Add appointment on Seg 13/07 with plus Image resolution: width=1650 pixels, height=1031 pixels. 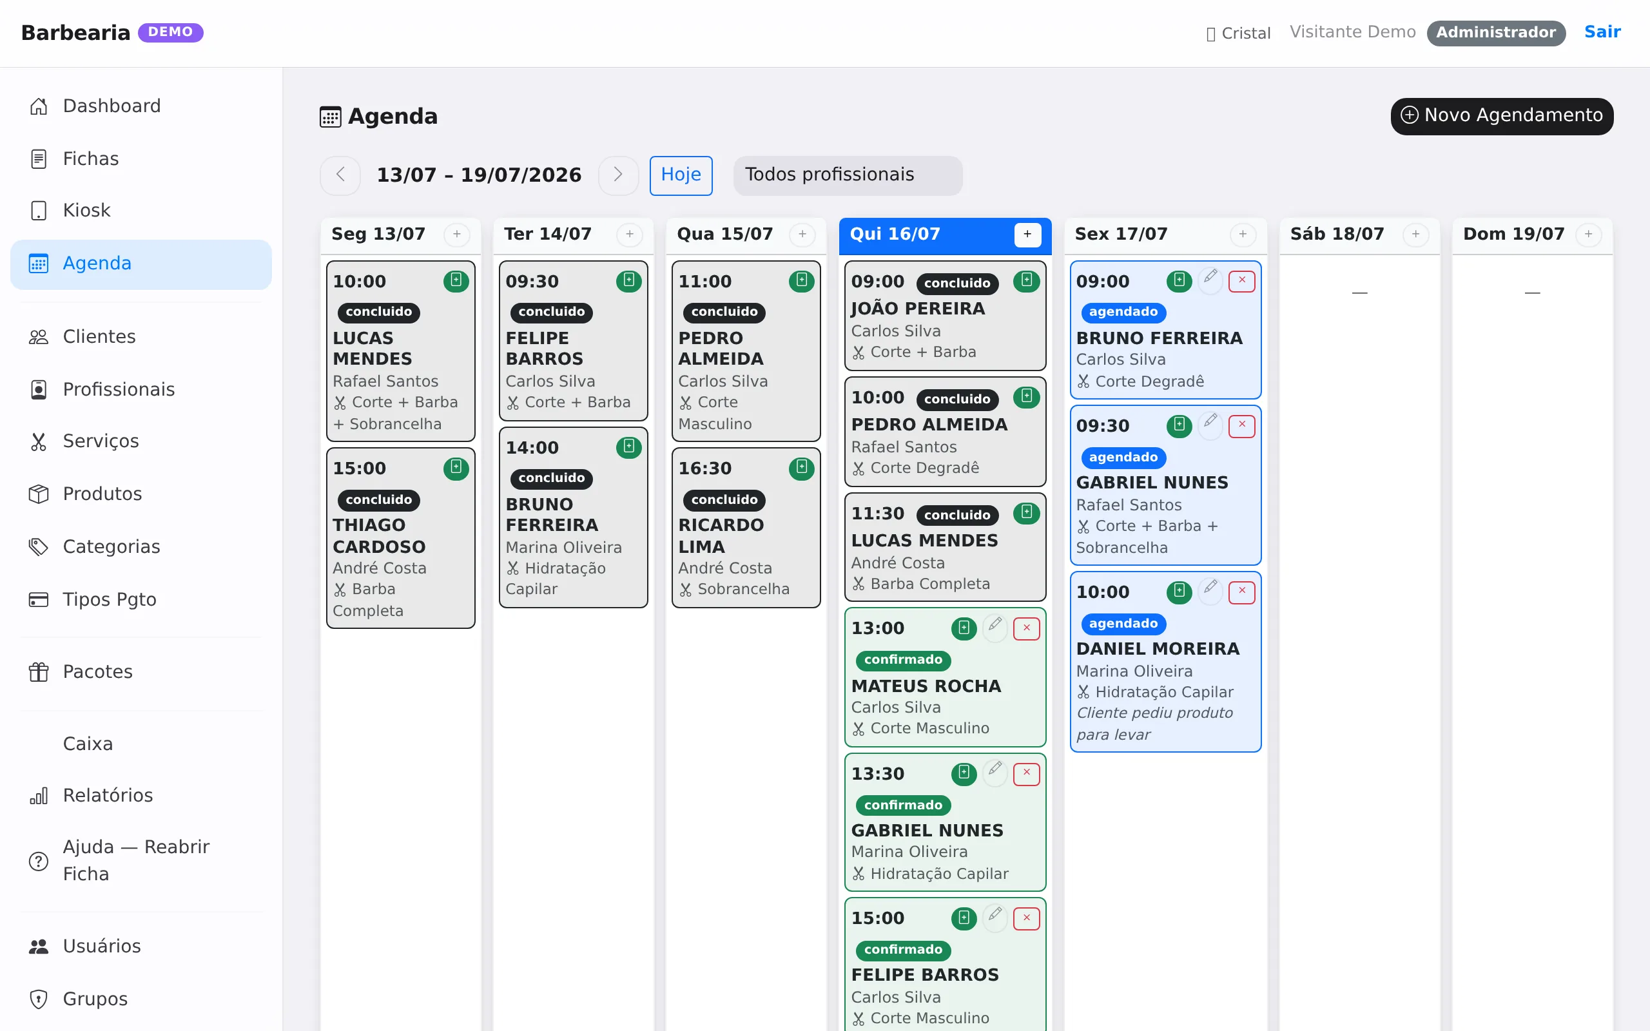coord(457,235)
